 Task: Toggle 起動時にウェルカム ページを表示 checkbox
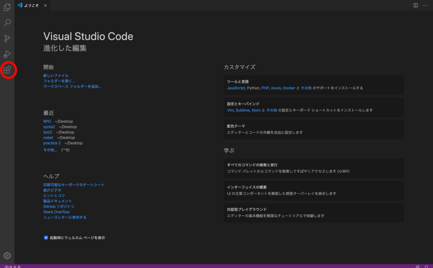(x=46, y=238)
